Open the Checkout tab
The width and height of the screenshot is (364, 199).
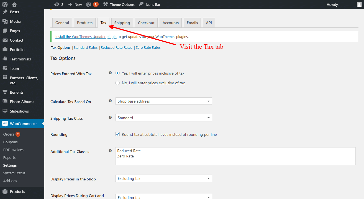click(x=146, y=23)
